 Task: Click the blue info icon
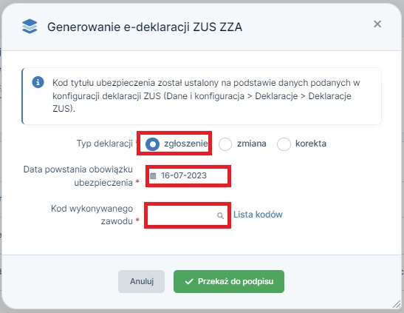[38, 82]
